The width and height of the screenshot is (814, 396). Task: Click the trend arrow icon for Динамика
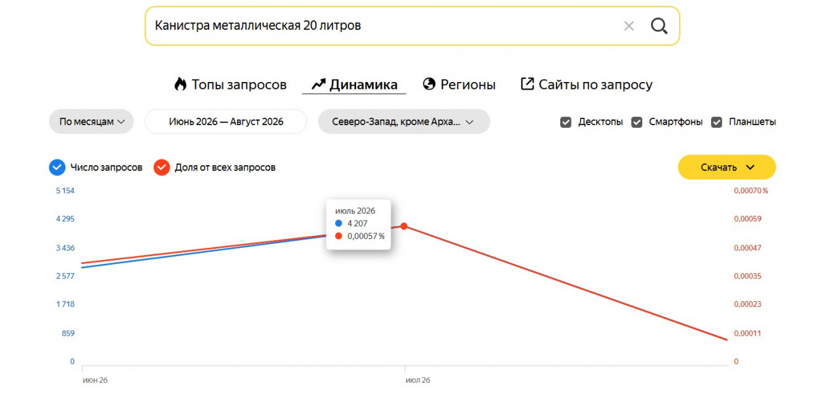319,84
